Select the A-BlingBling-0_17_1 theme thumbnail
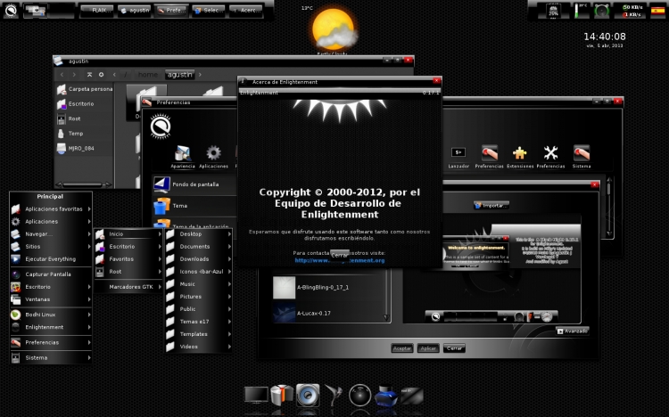The image size is (669, 417). pyautogui.click(x=285, y=288)
